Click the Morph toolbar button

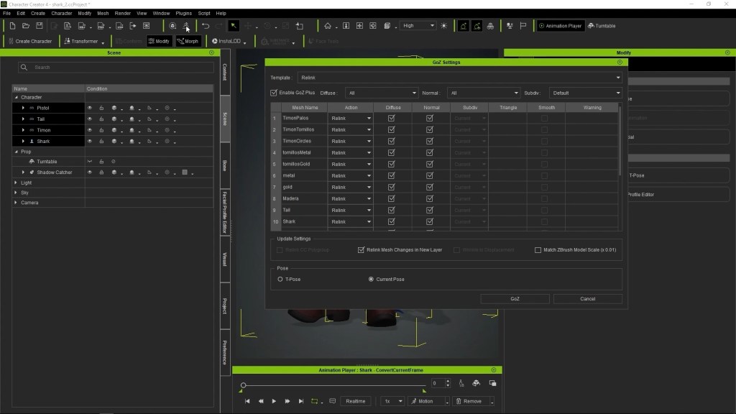188,41
